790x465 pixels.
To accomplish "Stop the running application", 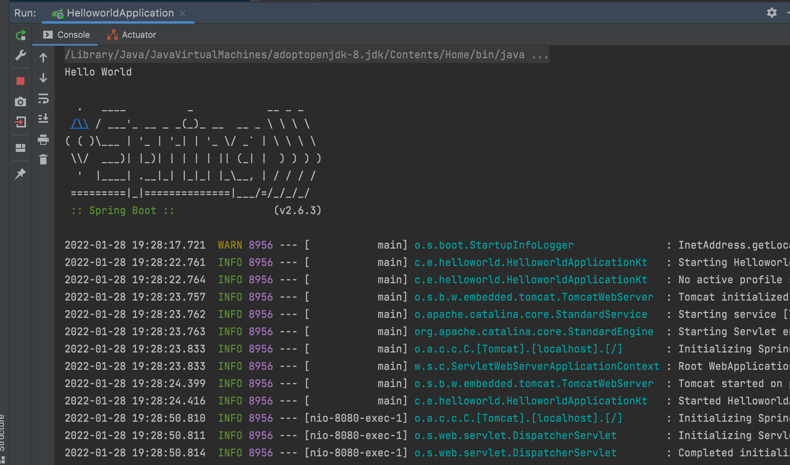I will click(20, 81).
